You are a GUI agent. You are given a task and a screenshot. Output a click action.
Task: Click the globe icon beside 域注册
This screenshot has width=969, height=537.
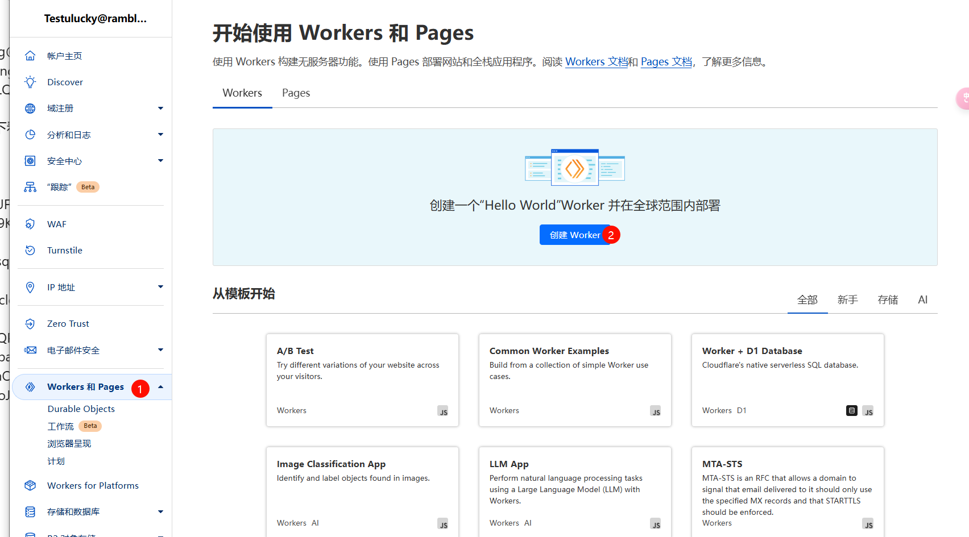(30, 109)
